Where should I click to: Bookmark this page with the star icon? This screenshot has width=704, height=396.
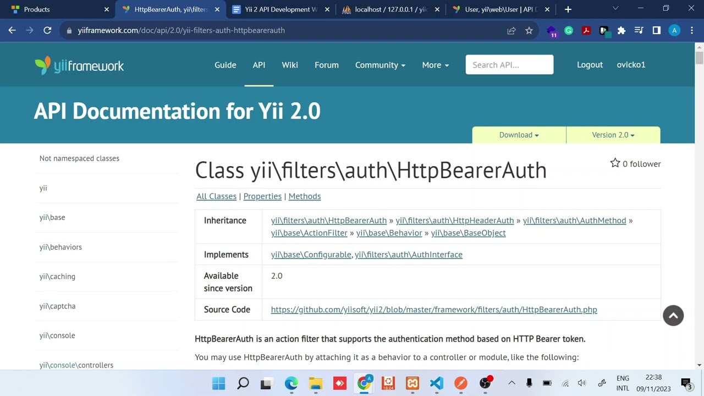click(x=529, y=31)
